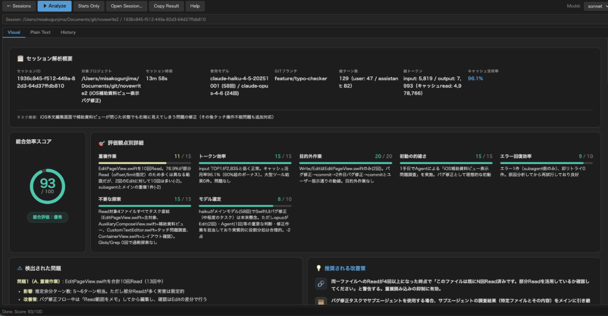608x316 pixels.
Task: Click the 総合評価：優秀 badge
Action: point(47,217)
